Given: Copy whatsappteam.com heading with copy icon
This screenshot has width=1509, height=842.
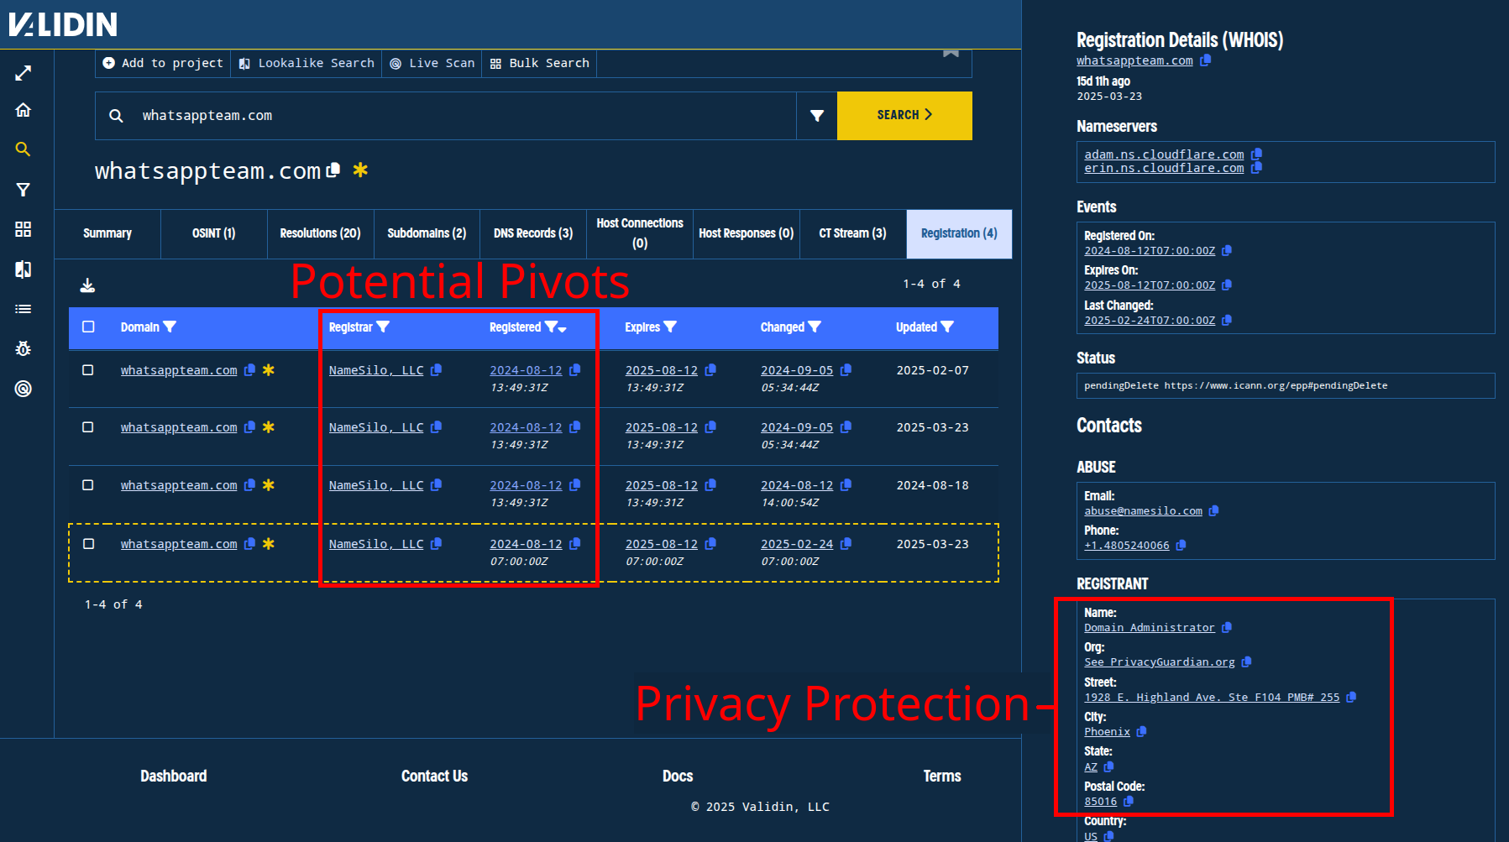Looking at the screenshot, I should click(x=333, y=170).
